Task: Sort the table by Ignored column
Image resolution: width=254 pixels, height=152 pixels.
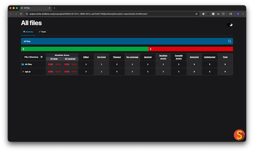Action: point(148,57)
